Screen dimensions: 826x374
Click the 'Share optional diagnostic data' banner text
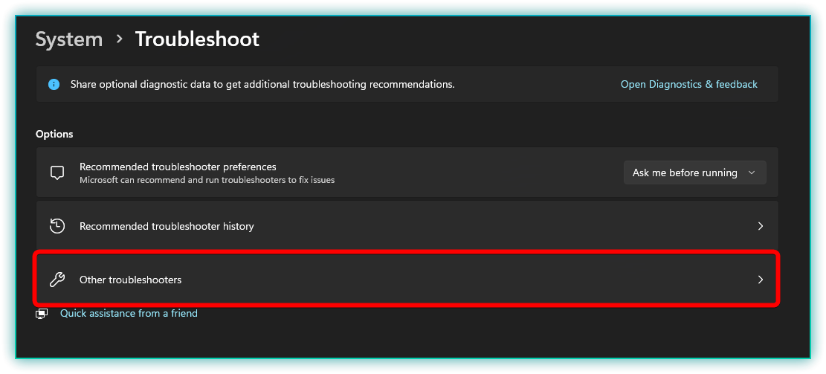[x=262, y=85]
